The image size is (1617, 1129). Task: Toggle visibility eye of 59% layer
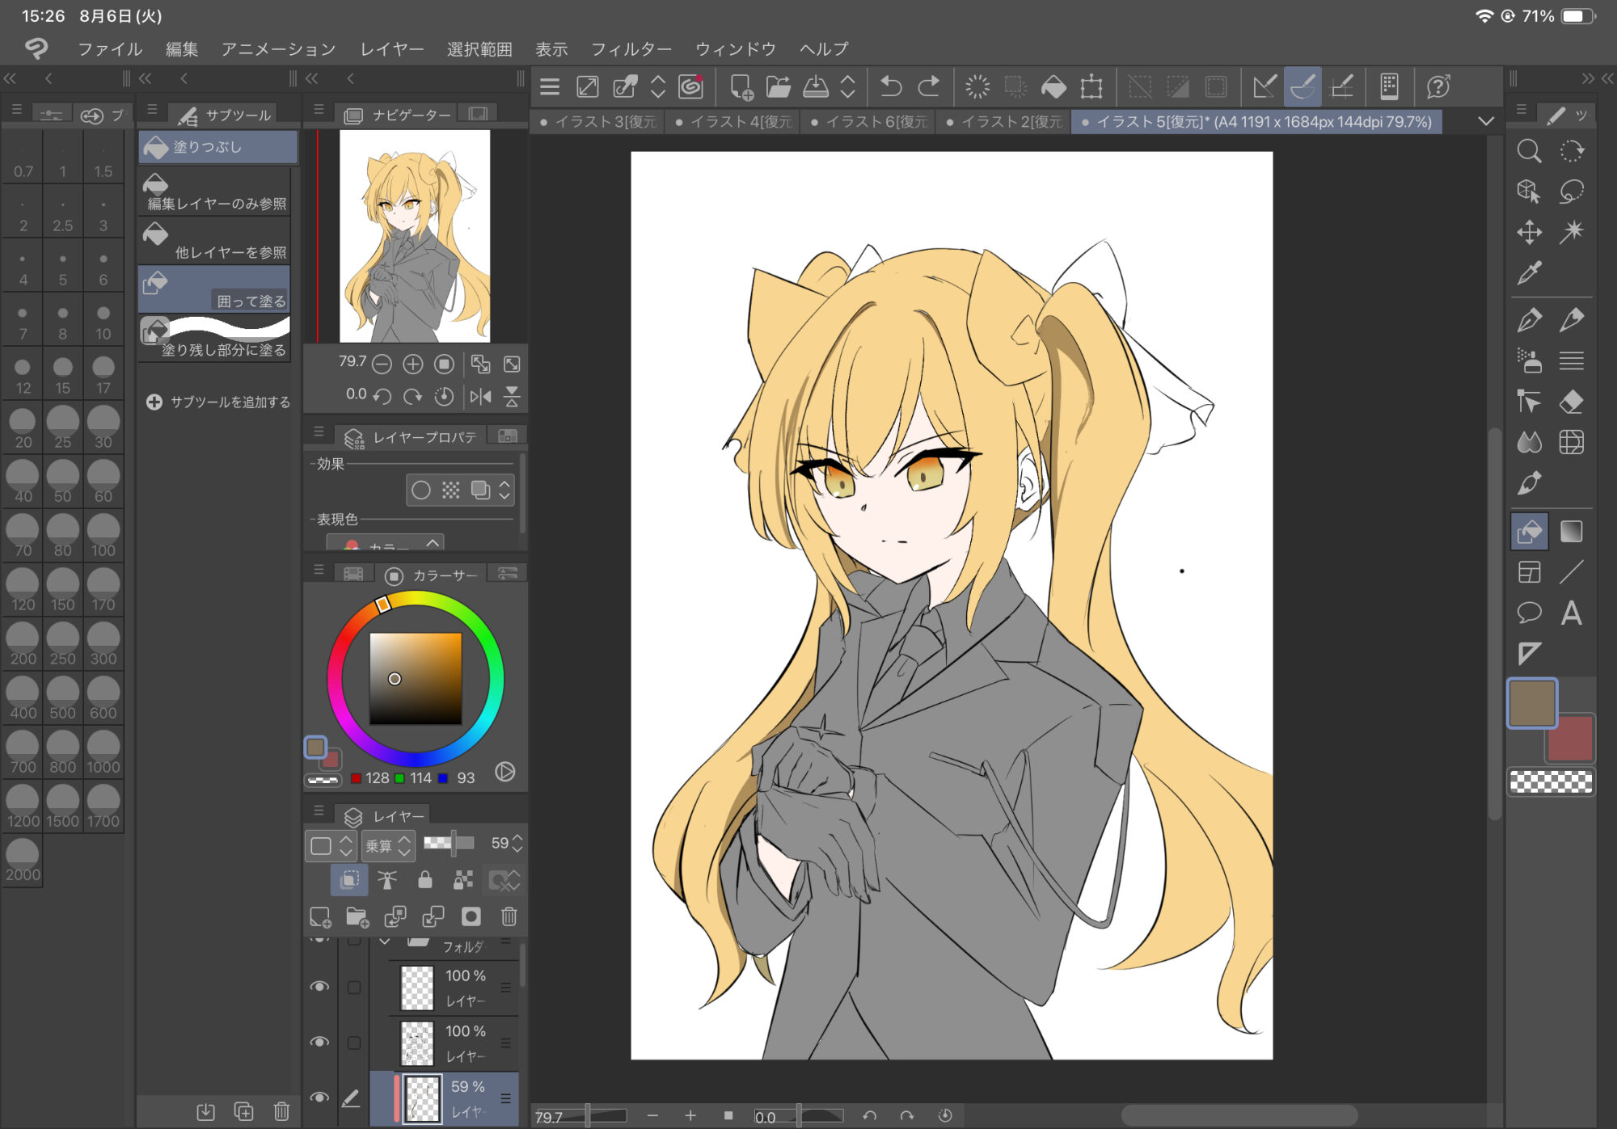click(319, 1097)
